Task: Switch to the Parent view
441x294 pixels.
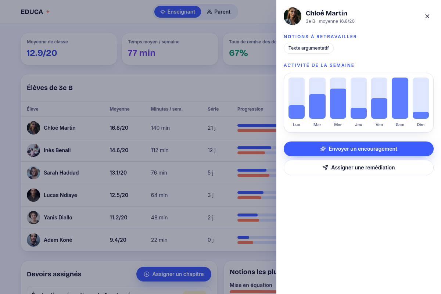Action: [219, 12]
